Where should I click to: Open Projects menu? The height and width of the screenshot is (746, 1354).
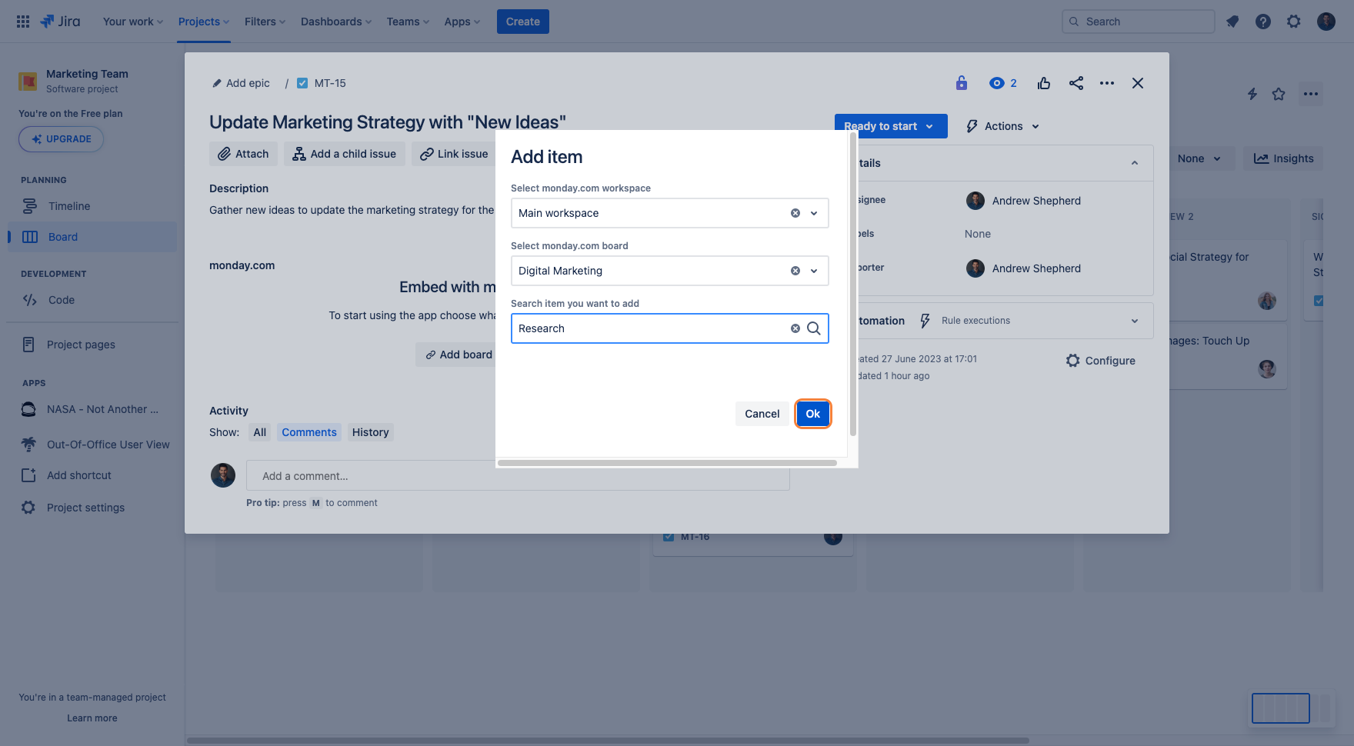[x=204, y=22]
